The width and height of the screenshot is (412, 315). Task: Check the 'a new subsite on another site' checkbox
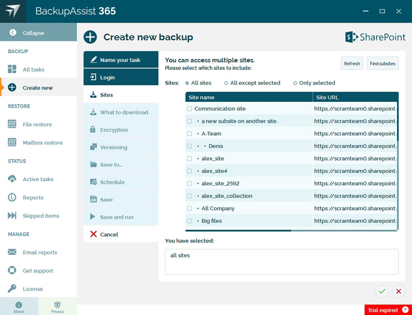point(189,121)
